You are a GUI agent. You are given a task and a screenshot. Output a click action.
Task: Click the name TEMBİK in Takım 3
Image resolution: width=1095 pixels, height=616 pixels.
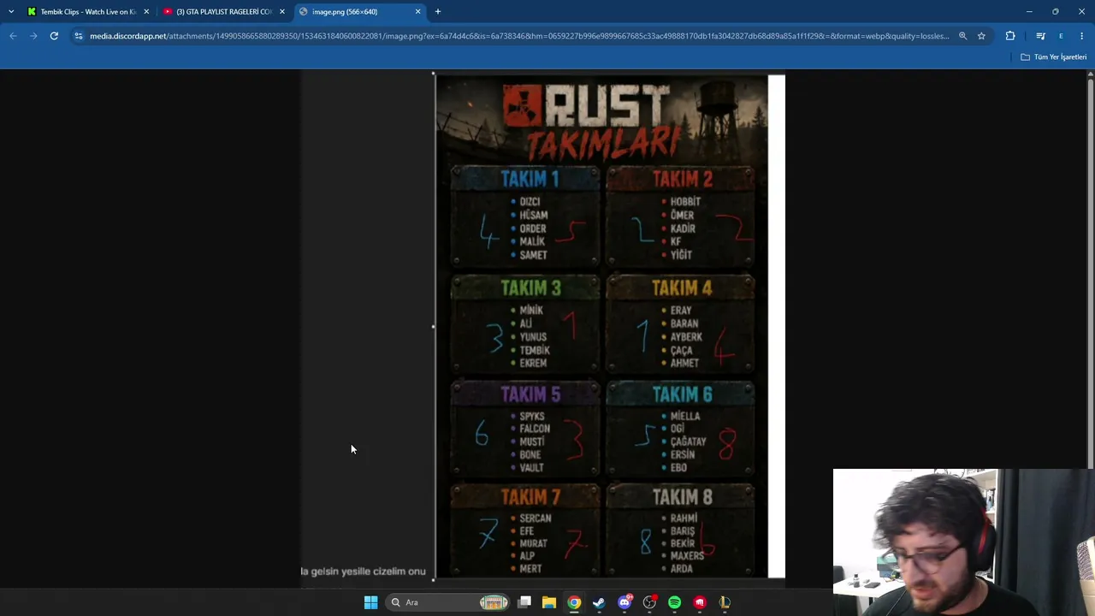535,350
